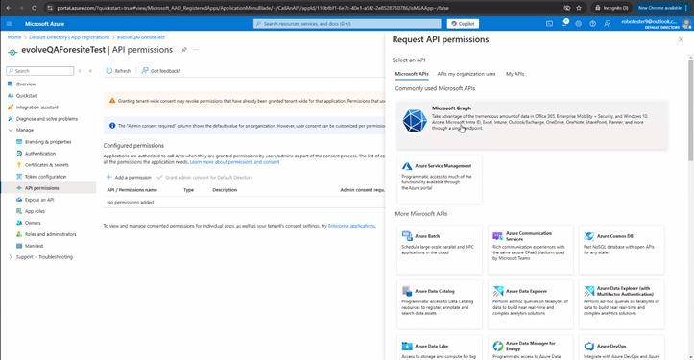This screenshot has width=694, height=360.
Task: Click the Refresh icon in toolbar
Action: pyautogui.click(x=109, y=70)
